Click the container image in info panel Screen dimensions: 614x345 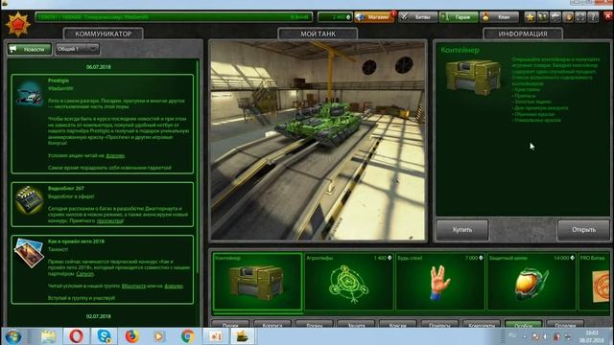tap(473, 77)
